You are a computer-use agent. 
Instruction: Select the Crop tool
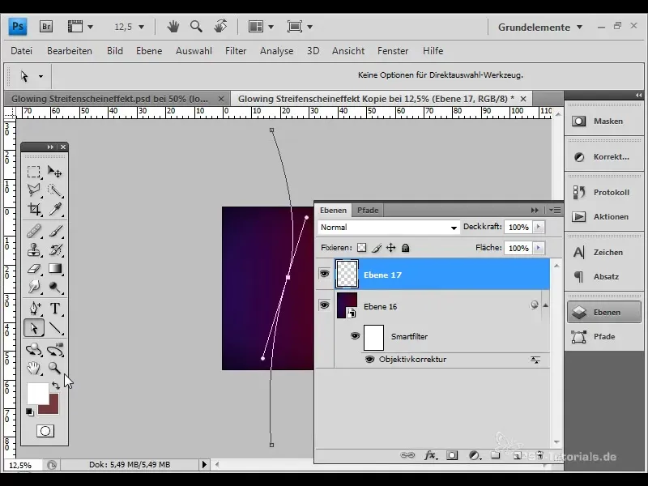coord(34,209)
